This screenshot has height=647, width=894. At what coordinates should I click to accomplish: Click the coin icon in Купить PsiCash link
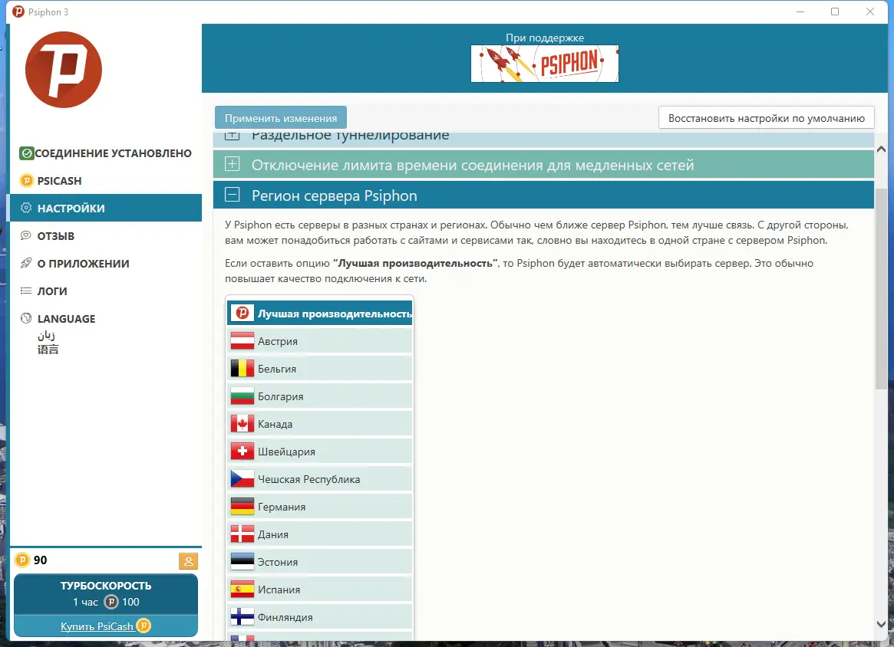(144, 626)
